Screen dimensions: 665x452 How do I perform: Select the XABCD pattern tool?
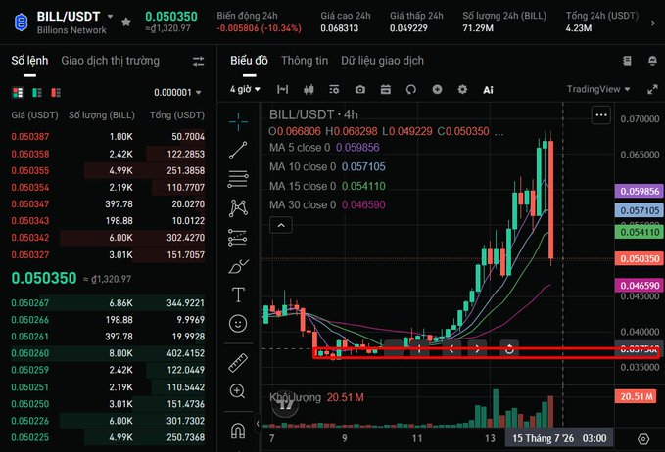click(238, 208)
